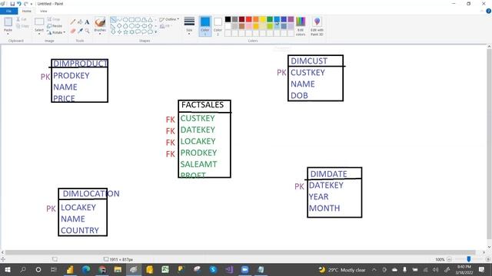Activate the Color 2 background selector
This screenshot has height=276, width=492.
pos(218,26)
